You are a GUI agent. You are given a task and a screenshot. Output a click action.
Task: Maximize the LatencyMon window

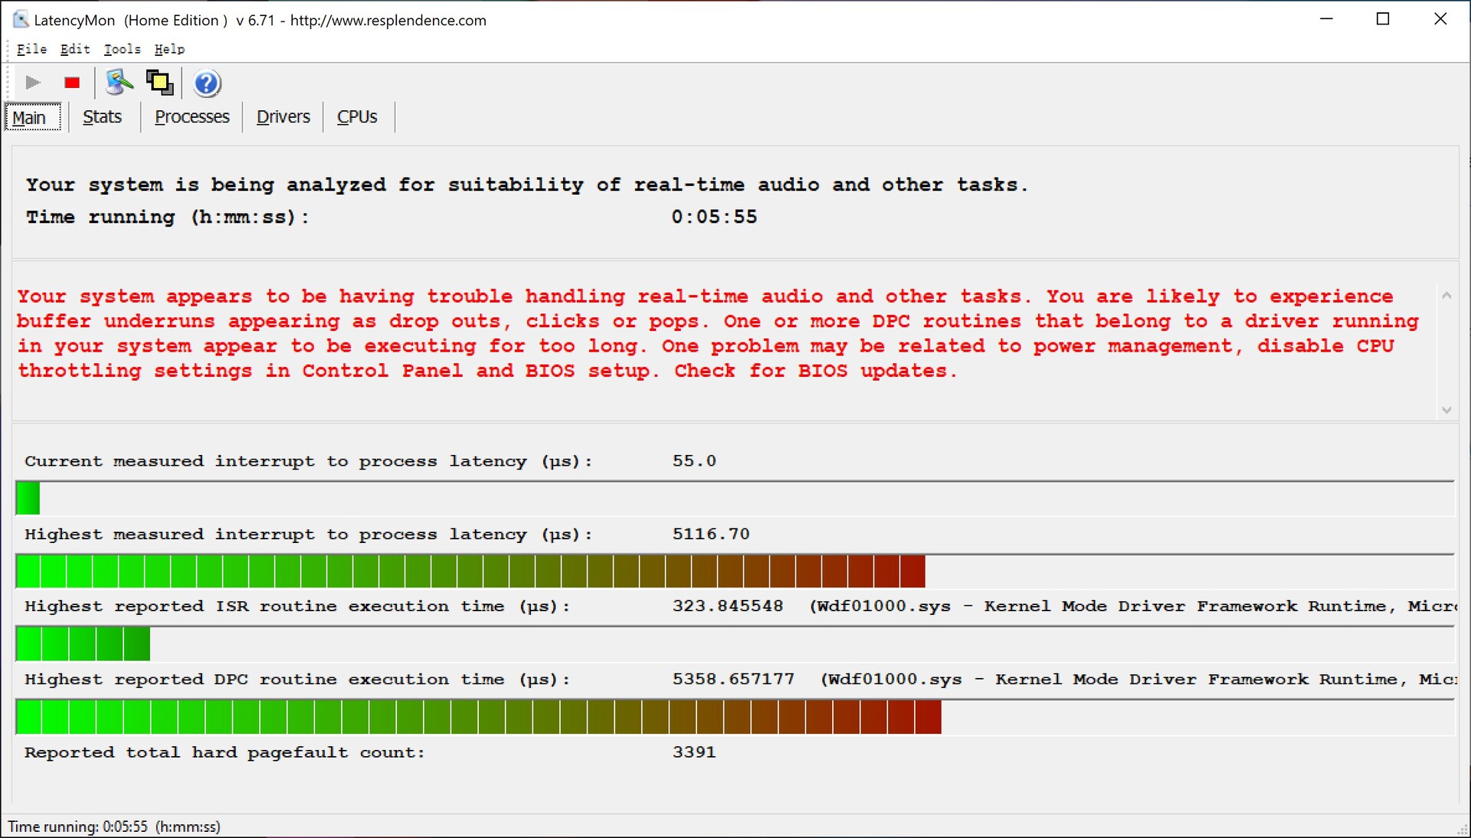pyautogui.click(x=1383, y=20)
